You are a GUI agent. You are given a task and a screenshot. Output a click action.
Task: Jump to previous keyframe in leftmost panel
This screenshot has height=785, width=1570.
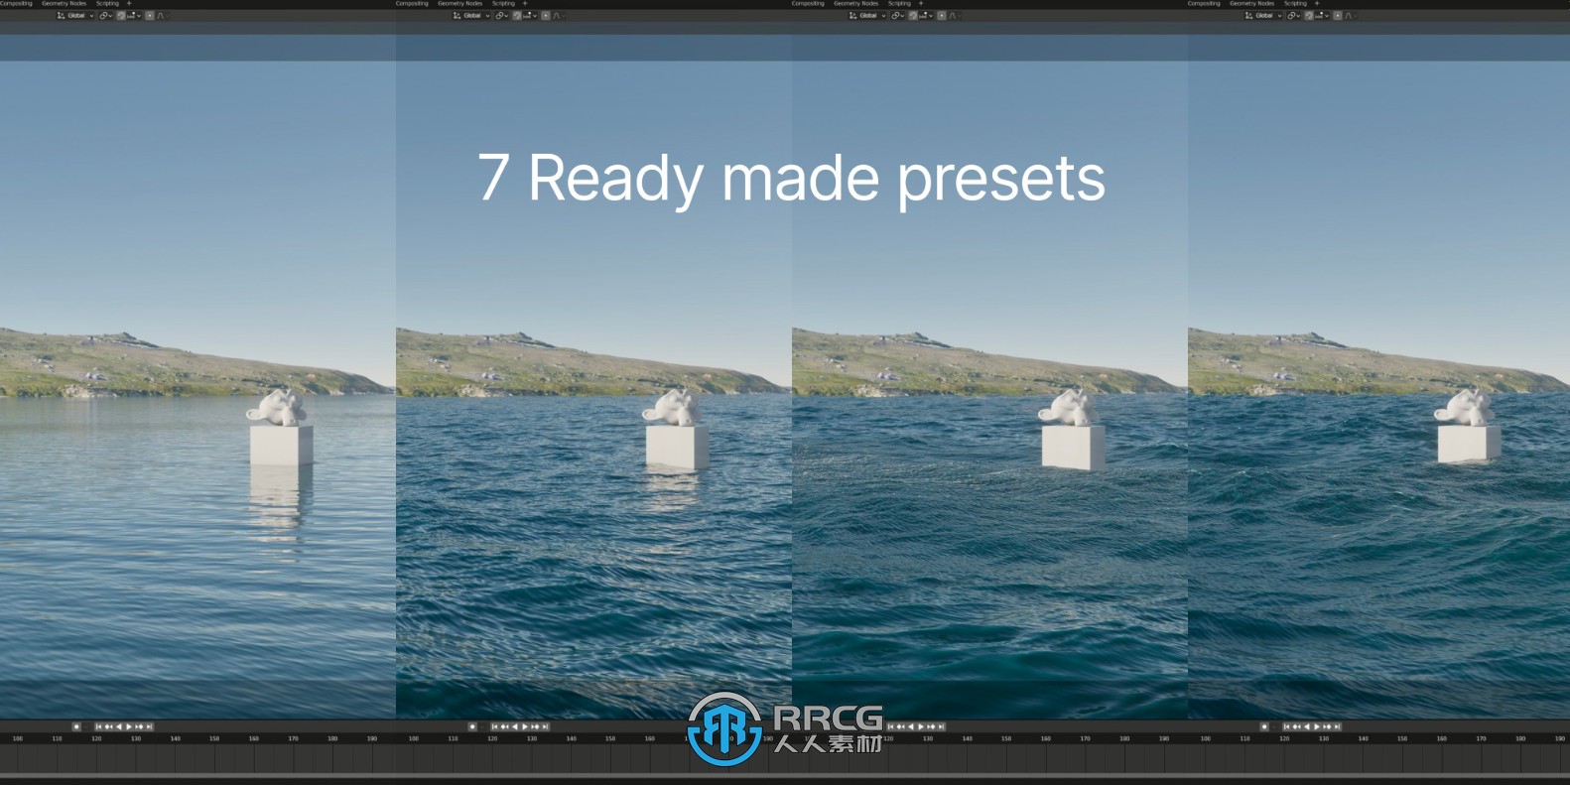108,726
